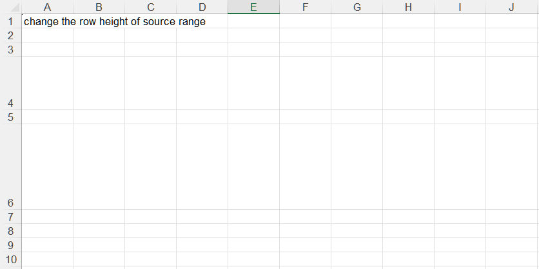The image size is (539, 269).
Task: Click cell F5
Action: click(305, 117)
